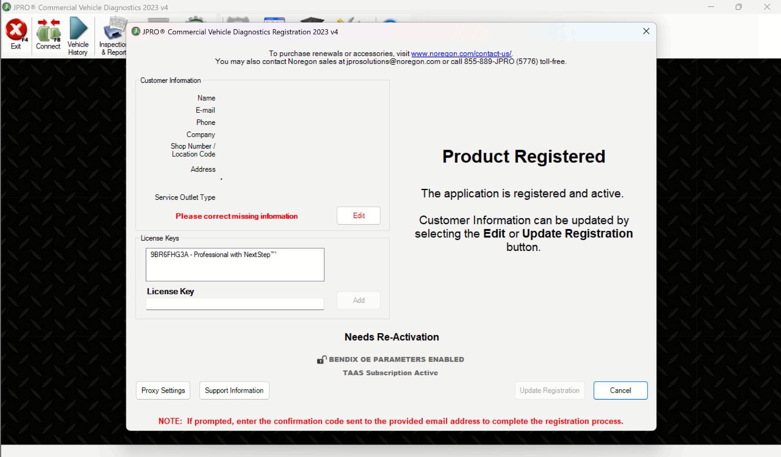781x457 pixels.
Task: Click the Update Registration button
Action: 550,391
